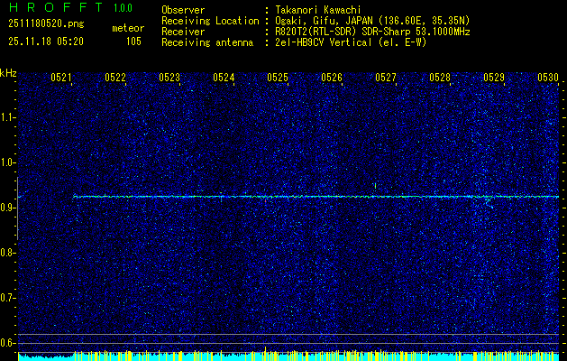567x361 pixels.
Task: Click time marker 0522
Action: click(115, 77)
